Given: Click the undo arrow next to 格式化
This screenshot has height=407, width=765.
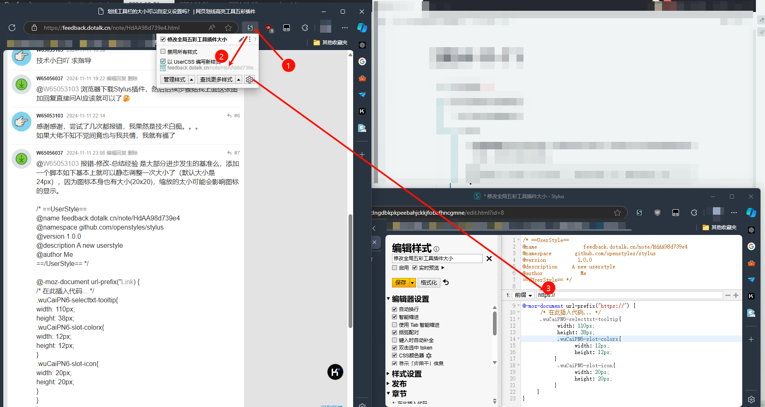Looking at the screenshot, I should click(446, 282).
